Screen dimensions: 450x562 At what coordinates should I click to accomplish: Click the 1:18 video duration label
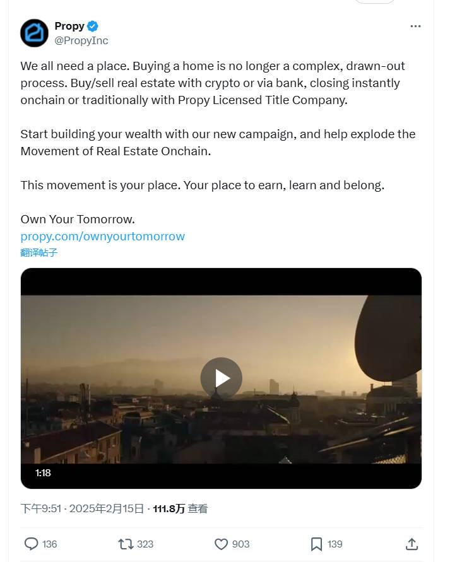click(43, 472)
